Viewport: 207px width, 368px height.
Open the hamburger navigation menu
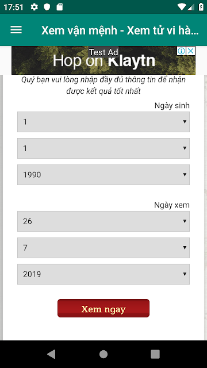pyautogui.click(x=16, y=30)
